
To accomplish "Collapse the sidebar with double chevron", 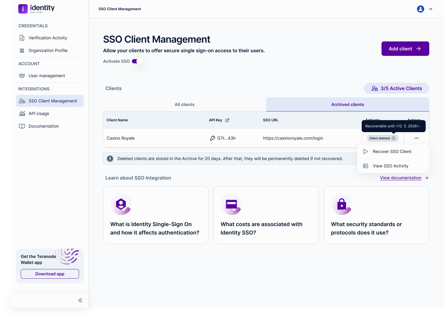I will (x=80, y=300).
